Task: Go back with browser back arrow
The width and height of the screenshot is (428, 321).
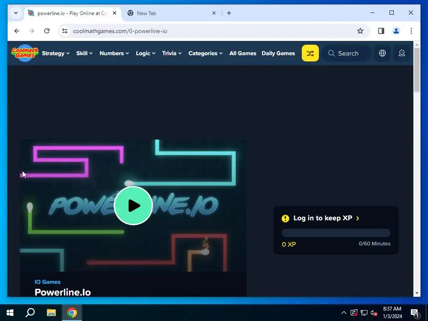Action: tap(17, 31)
